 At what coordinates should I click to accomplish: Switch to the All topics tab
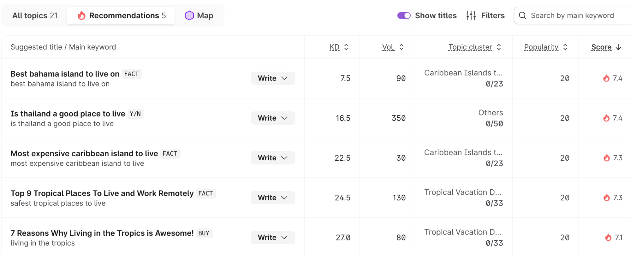coord(35,15)
